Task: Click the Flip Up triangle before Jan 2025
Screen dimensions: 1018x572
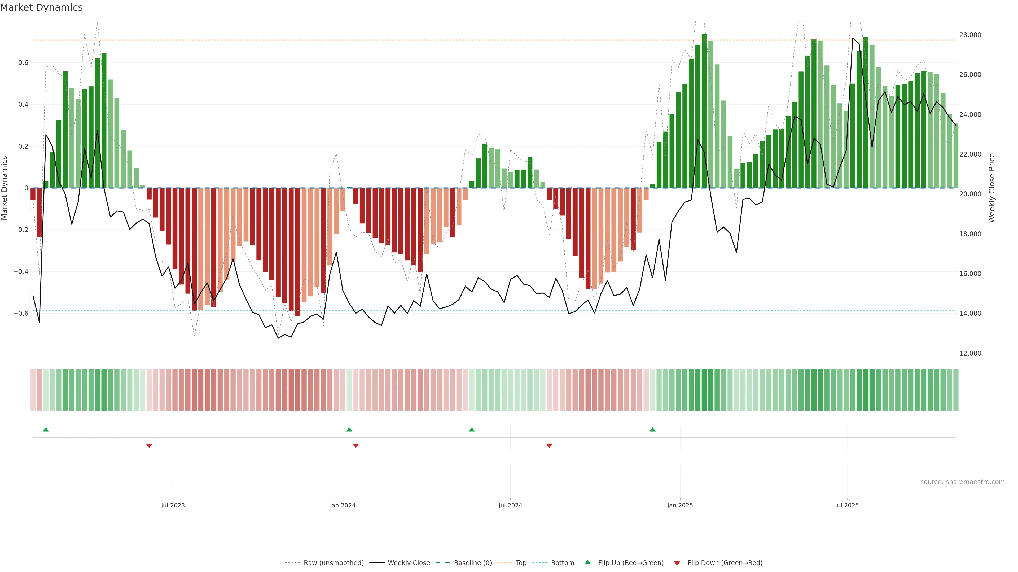Action: pyautogui.click(x=652, y=430)
